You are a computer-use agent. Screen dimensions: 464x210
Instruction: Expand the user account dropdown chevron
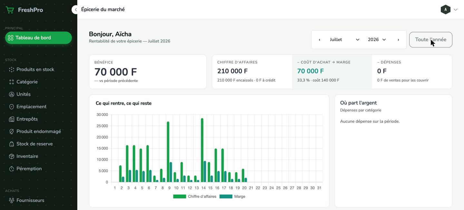click(456, 10)
